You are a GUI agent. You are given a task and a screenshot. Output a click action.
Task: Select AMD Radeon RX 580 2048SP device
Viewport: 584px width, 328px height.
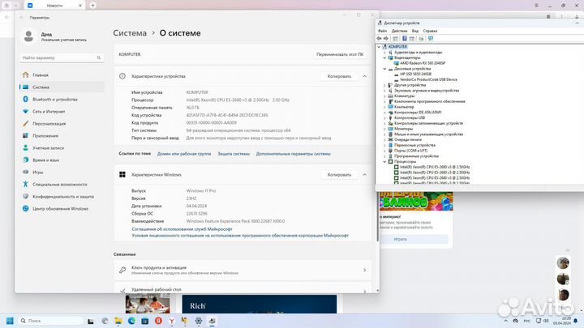pos(423,63)
